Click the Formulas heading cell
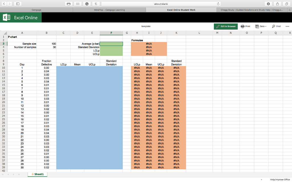 [137, 40]
